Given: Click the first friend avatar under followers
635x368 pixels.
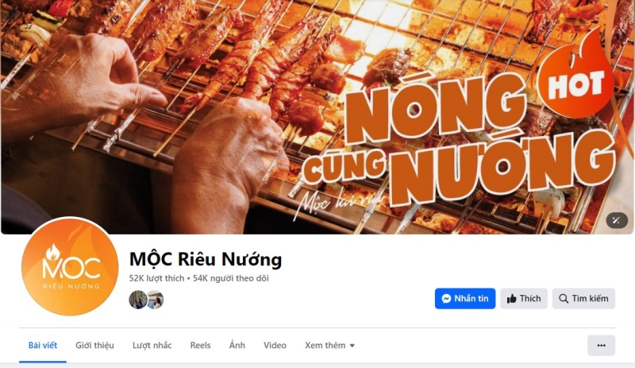Looking at the screenshot, I should tap(137, 300).
